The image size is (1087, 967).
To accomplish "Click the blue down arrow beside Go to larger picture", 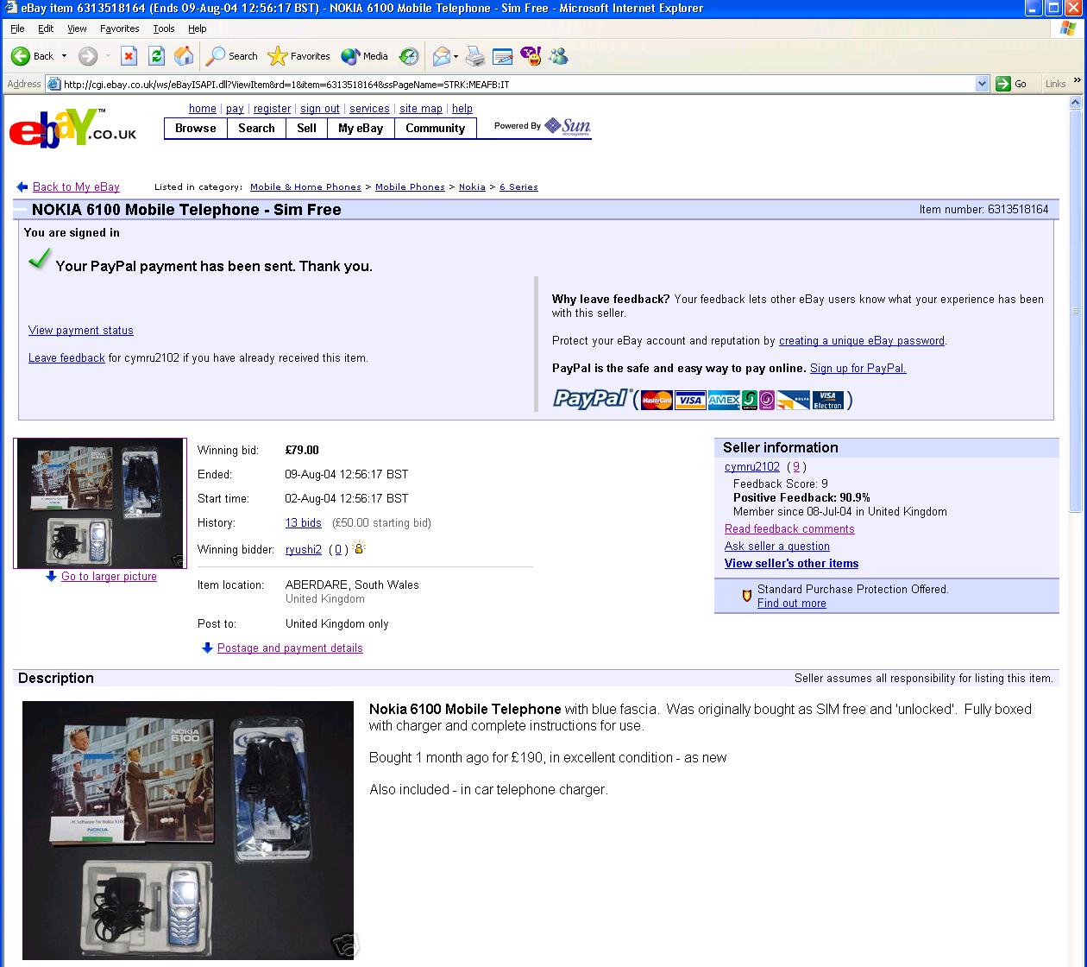I will [52, 576].
